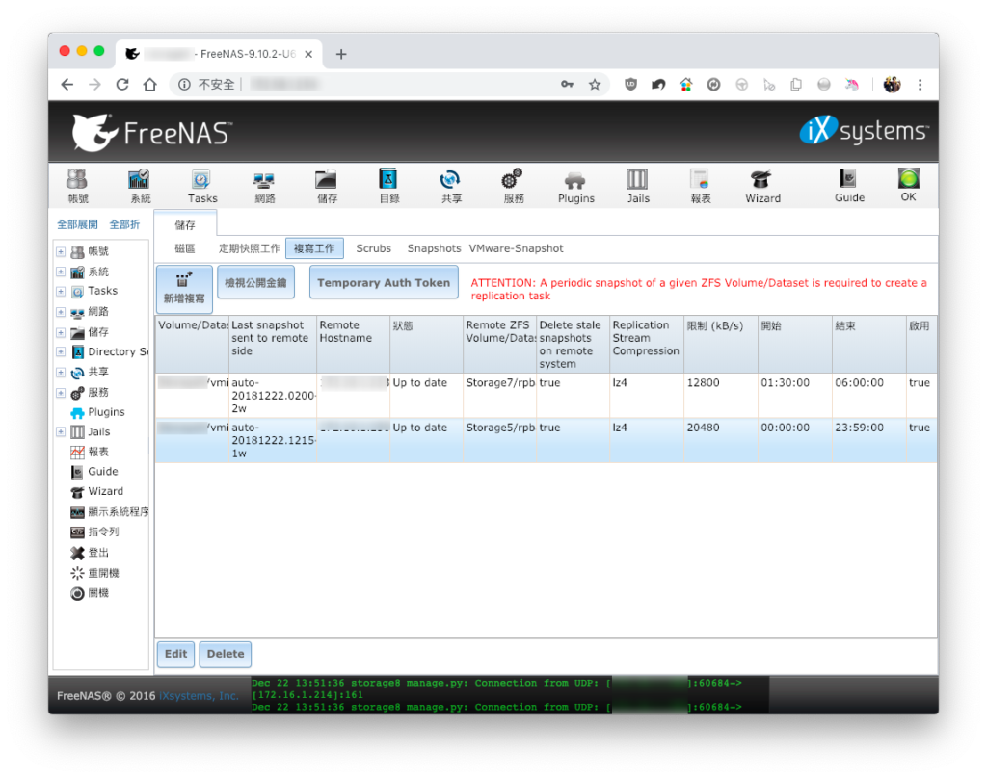The height and width of the screenshot is (778, 987).
Task: Open the 報表 reporting toolbar icon
Action: click(x=700, y=186)
